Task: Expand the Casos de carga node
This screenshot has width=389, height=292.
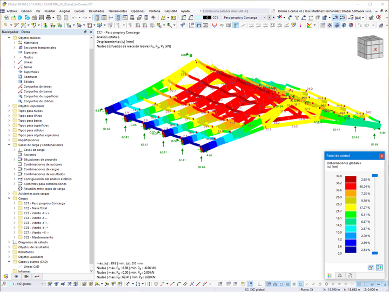Action: click(15, 150)
